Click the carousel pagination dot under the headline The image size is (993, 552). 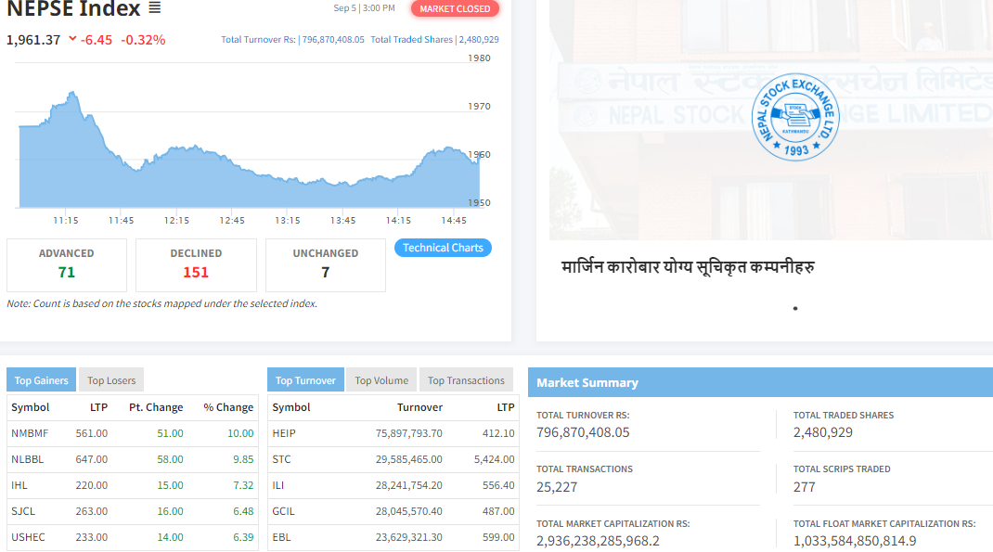(x=794, y=308)
